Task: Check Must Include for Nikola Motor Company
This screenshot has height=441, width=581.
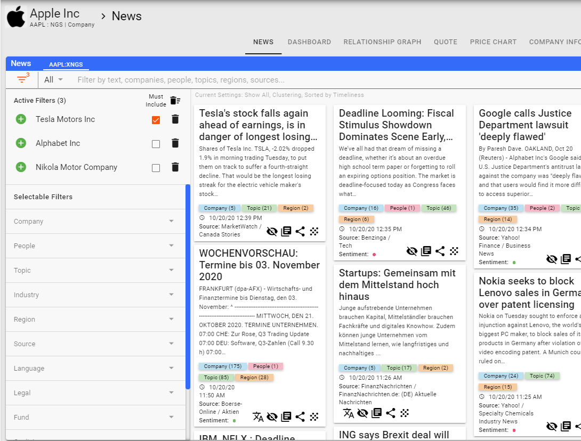Action: tap(156, 168)
